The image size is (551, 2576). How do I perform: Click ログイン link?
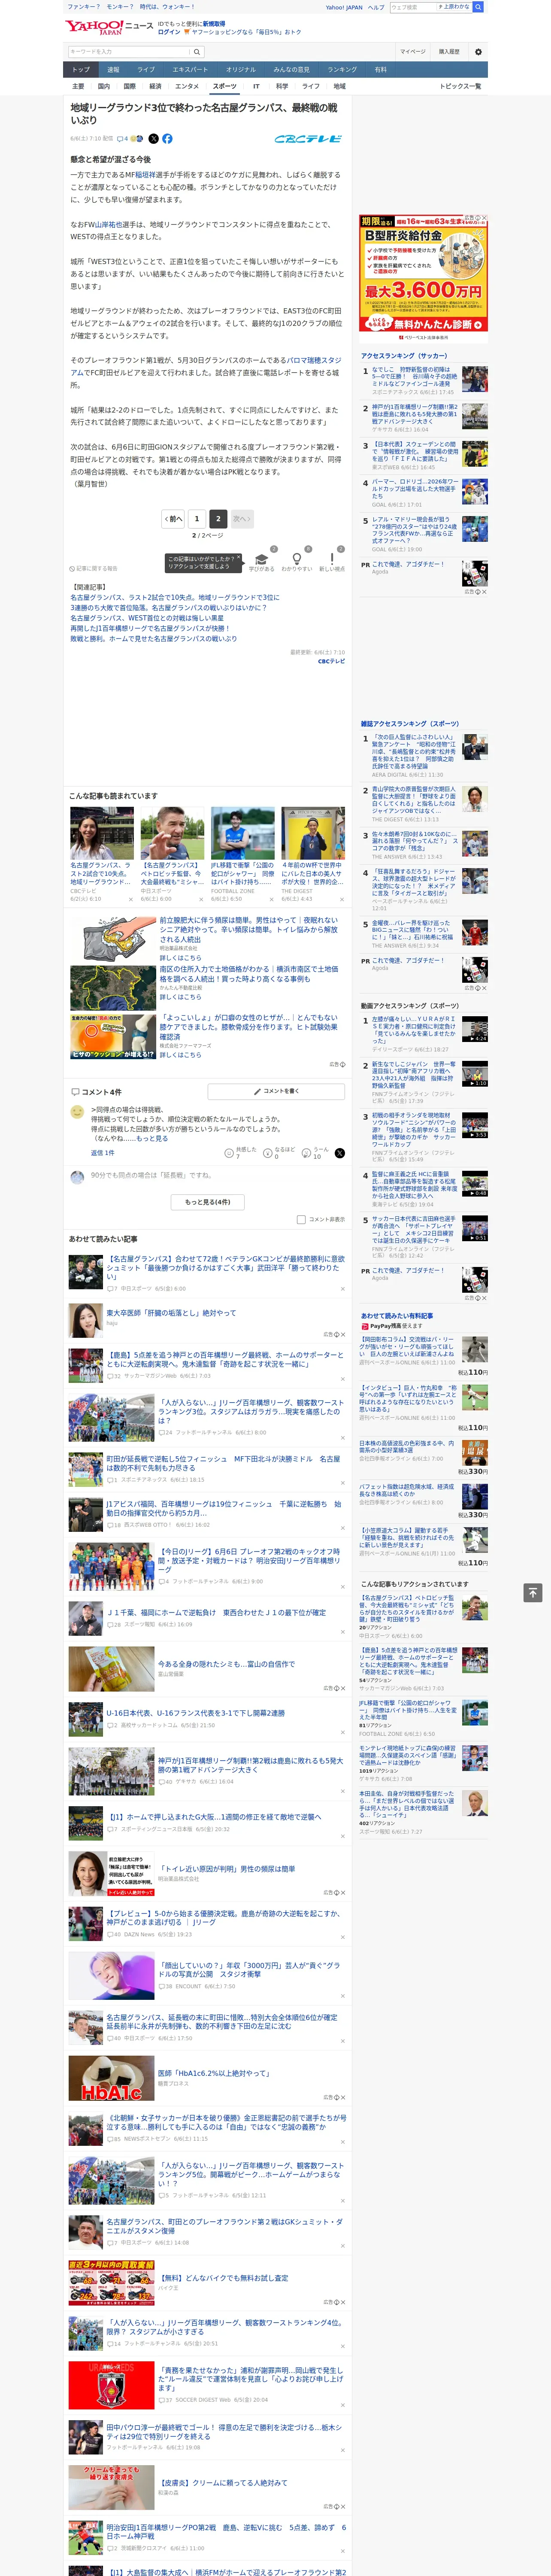(x=169, y=32)
